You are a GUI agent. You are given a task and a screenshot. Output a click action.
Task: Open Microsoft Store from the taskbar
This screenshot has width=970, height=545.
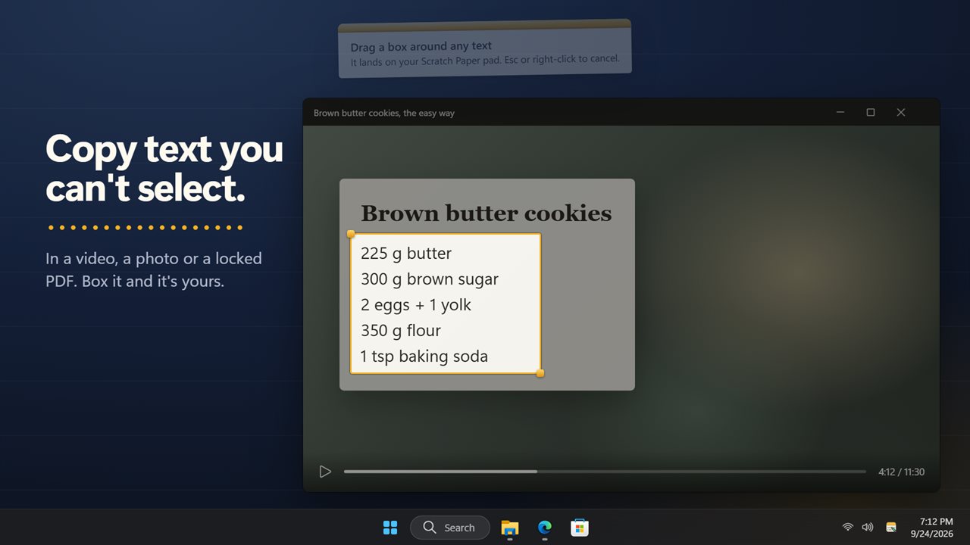pos(580,528)
